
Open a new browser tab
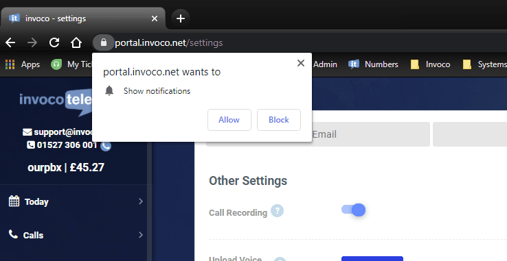point(181,18)
